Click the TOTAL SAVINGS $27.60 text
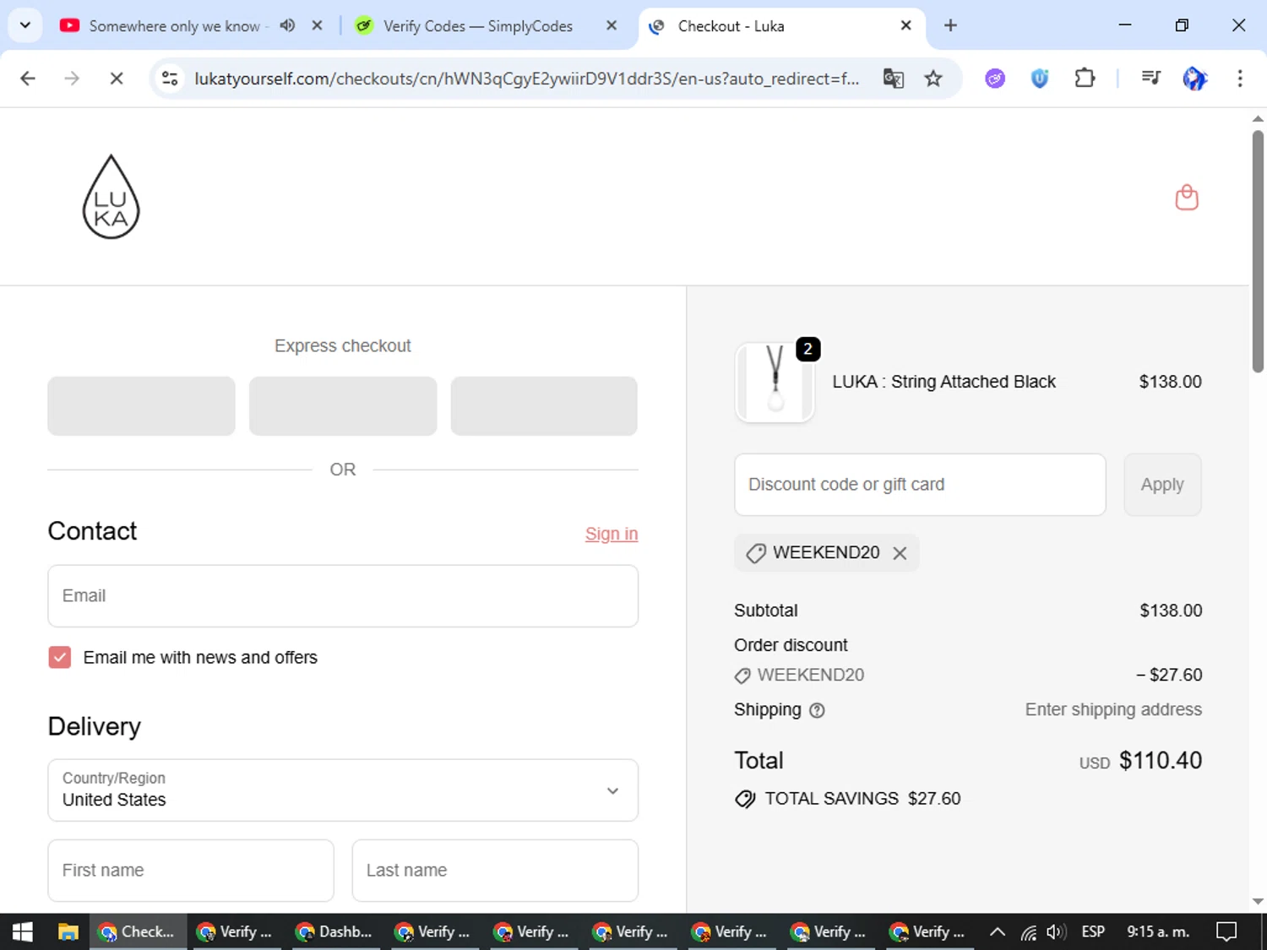 [x=862, y=799]
